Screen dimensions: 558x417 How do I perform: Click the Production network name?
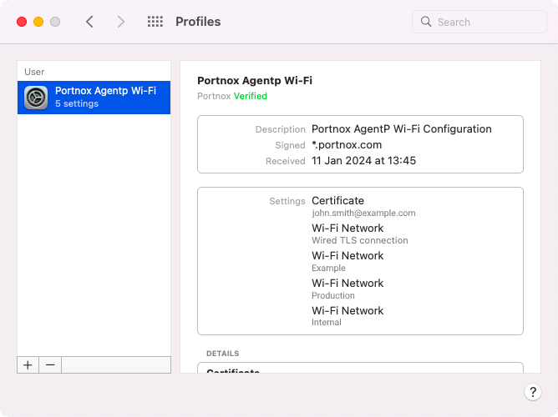click(333, 295)
